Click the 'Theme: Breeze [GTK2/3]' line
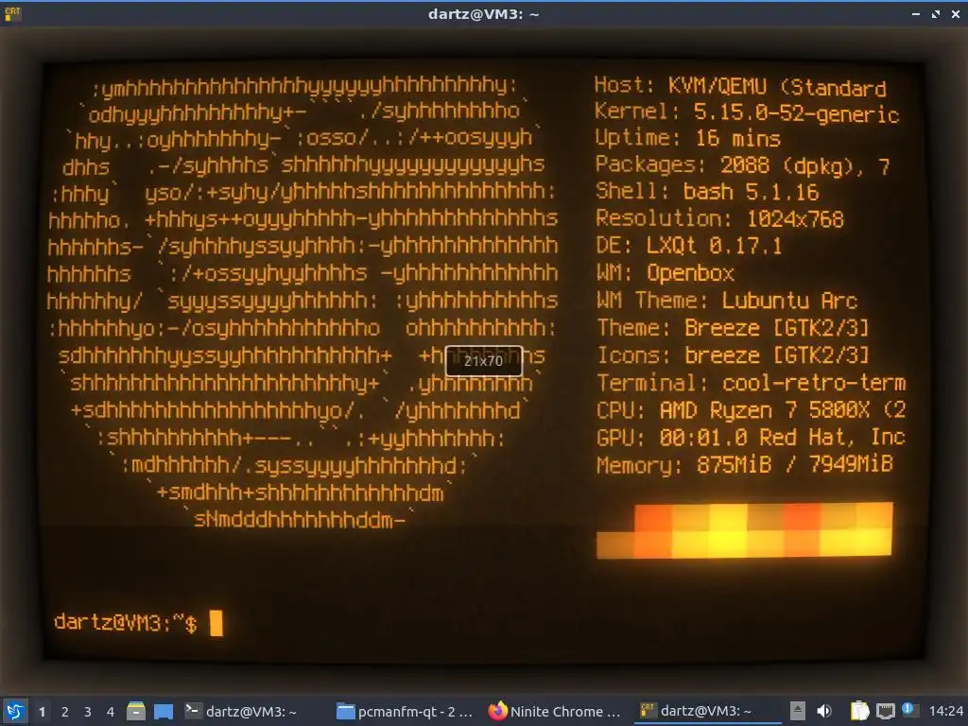The image size is (968, 726). pyautogui.click(x=733, y=328)
